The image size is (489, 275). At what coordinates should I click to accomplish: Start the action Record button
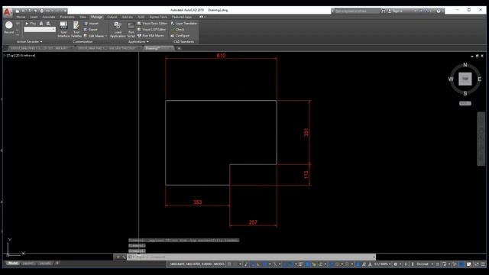[x=9, y=27]
